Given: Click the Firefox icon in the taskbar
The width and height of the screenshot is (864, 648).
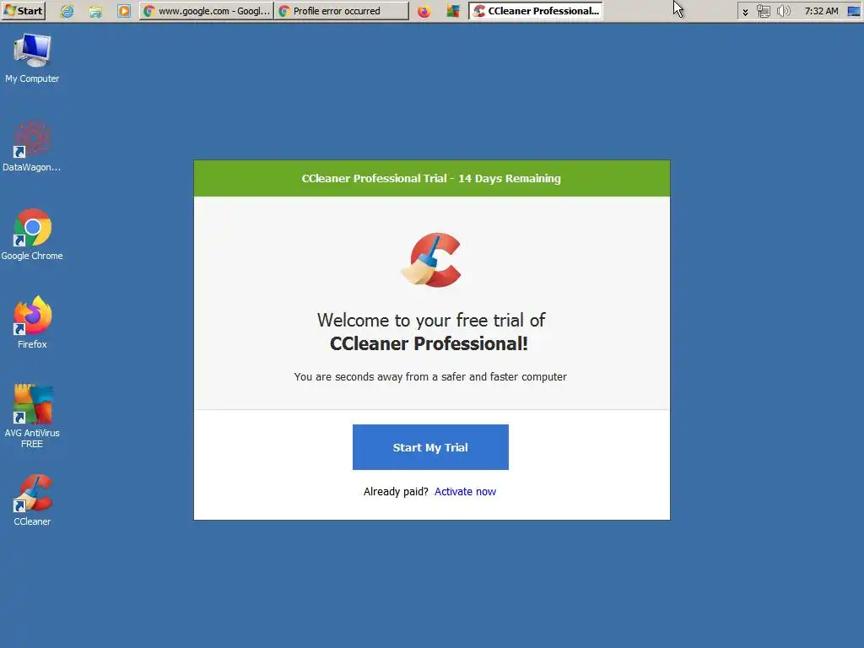Looking at the screenshot, I should 424,11.
